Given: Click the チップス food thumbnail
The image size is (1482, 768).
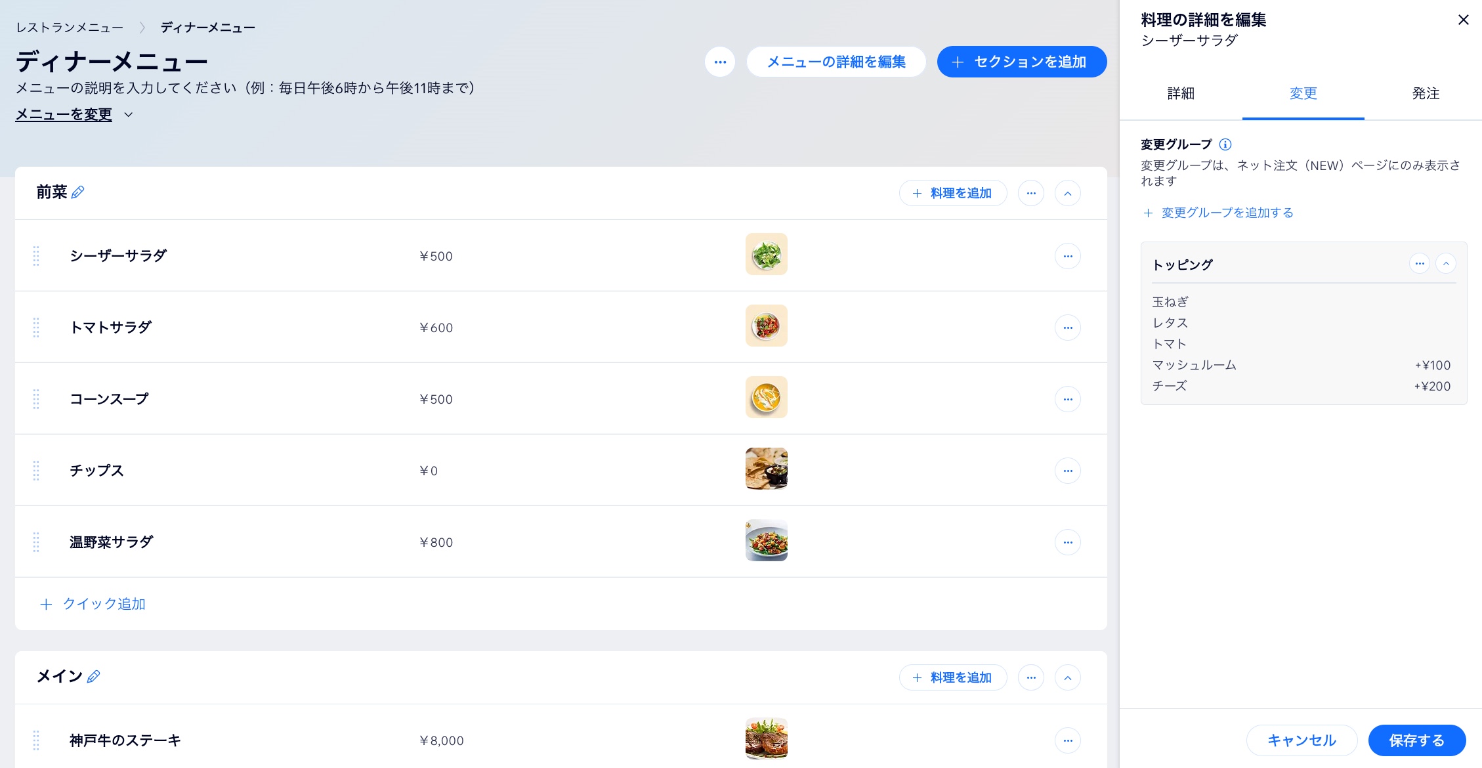Looking at the screenshot, I should (x=767, y=469).
